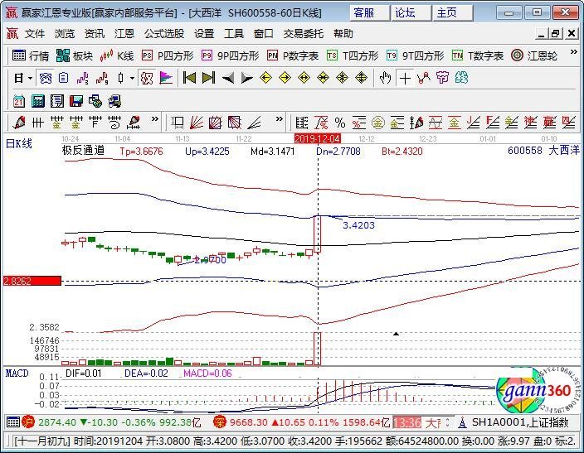584x453 pixels.
Task: Toggle the 极反 channel indicator button
Action: [146, 78]
